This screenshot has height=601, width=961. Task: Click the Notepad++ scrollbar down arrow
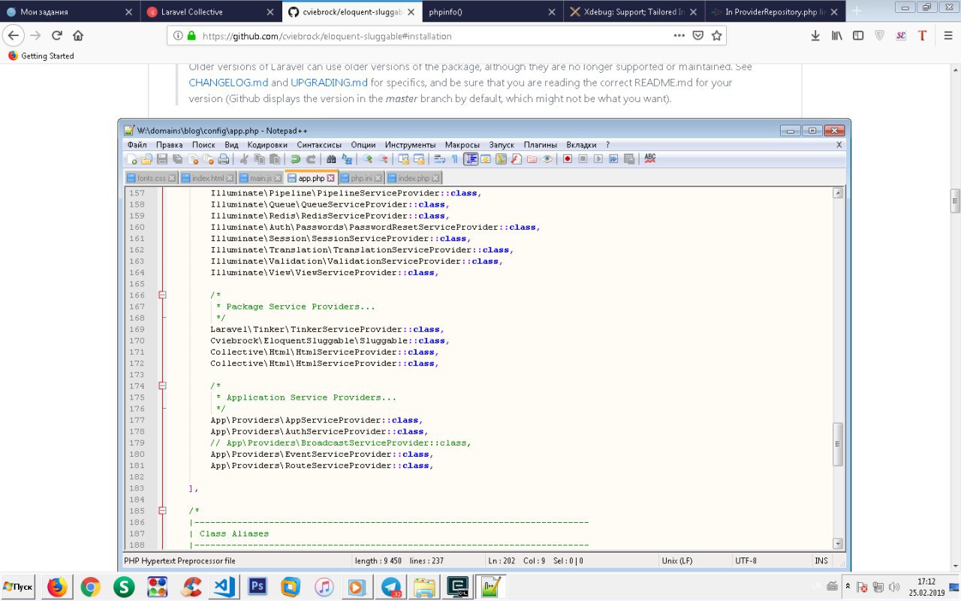tap(838, 543)
